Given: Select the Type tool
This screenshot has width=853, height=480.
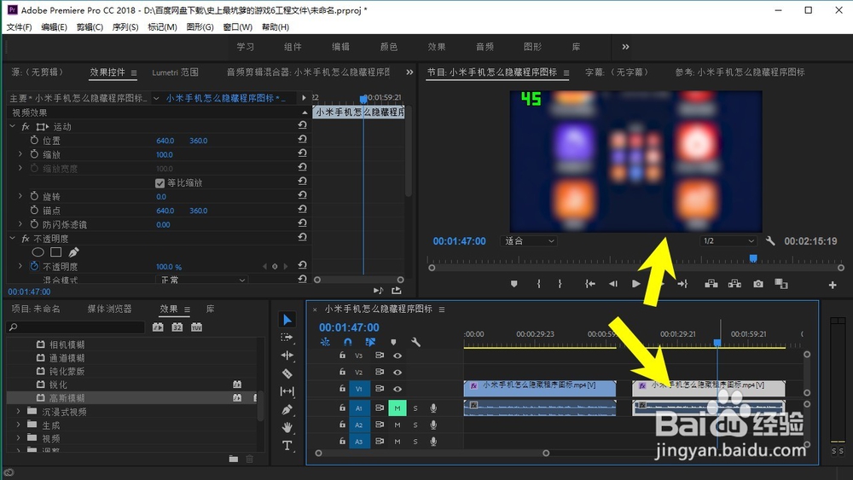Looking at the screenshot, I should point(287,446).
